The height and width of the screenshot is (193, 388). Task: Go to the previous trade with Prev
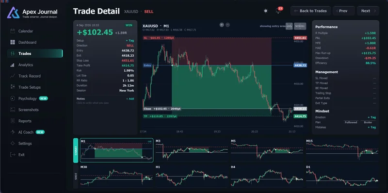coord(344,11)
